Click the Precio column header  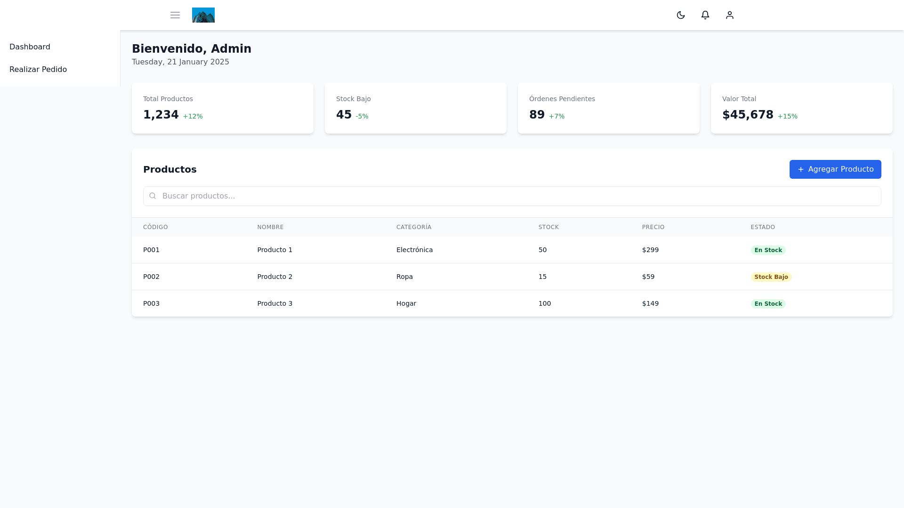click(653, 227)
